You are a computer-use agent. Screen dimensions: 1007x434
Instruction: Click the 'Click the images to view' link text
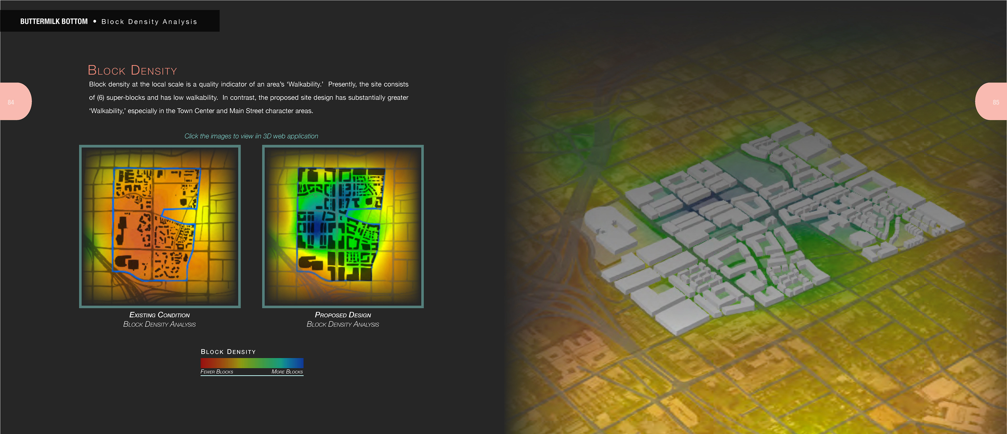251,136
